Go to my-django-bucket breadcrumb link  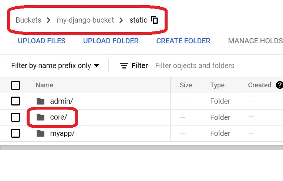pos(85,20)
